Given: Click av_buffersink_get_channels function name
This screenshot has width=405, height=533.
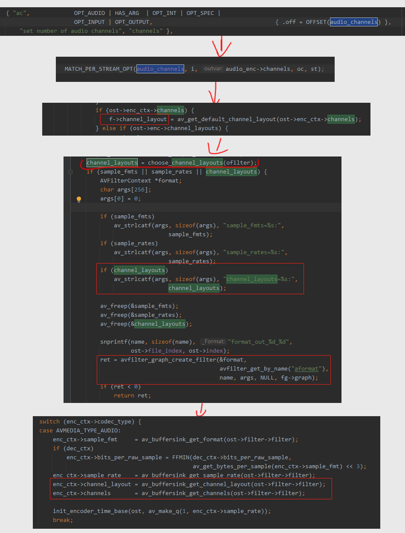Looking at the screenshot, I should 185,493.
